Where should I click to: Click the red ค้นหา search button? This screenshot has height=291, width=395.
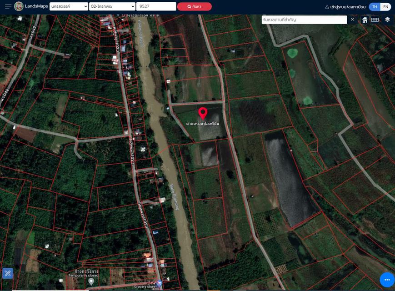194,6
